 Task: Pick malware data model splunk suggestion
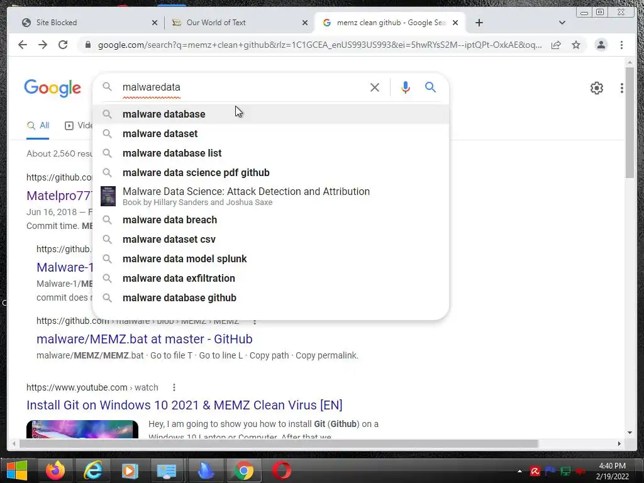coord(271,258)
